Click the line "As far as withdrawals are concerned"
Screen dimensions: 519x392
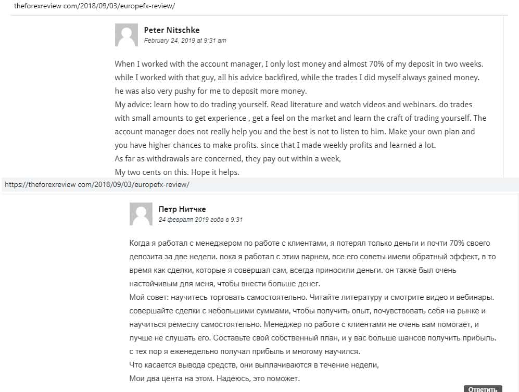tap(227, 159)
